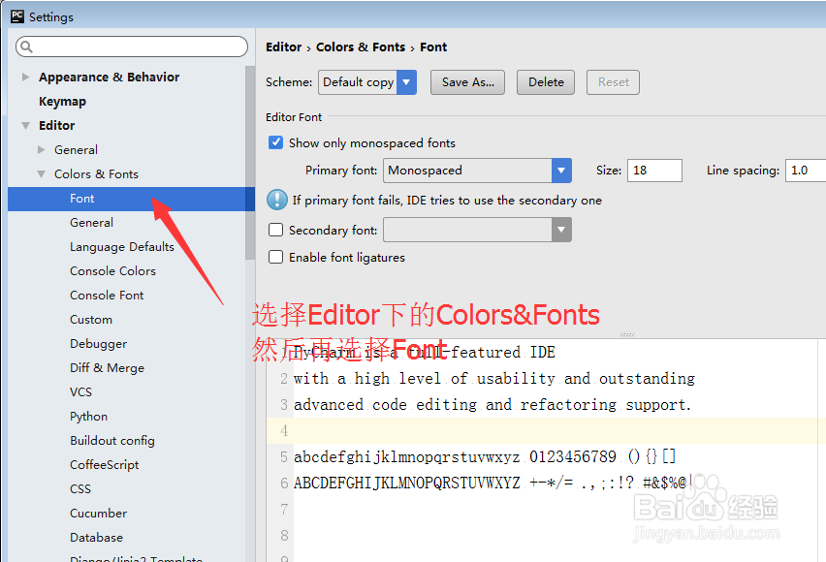826x562 pixels.
Task: Select Font under Colors & Fonts
Action: pyautogui.click(x=131, y=199)
